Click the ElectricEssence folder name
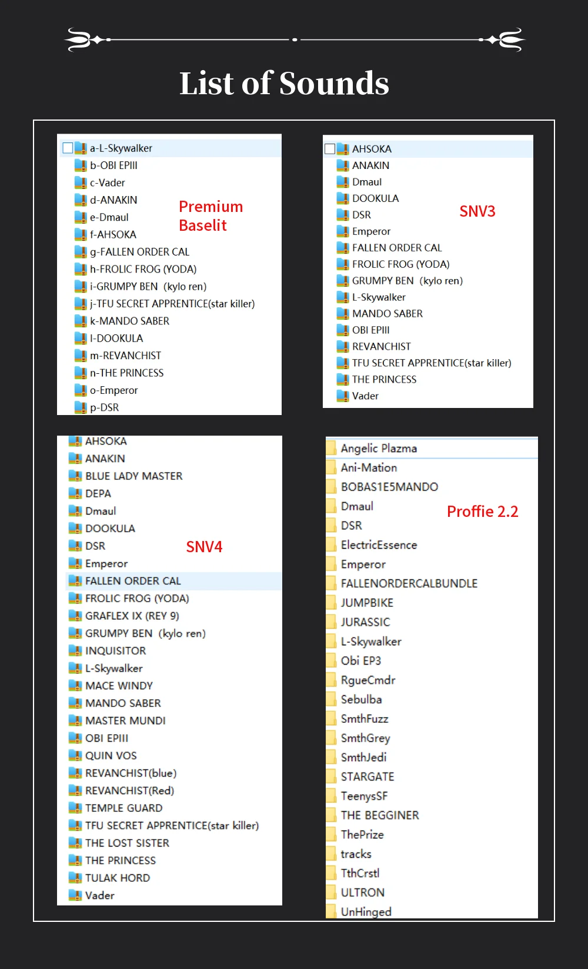588x969 pixels. pos(379,545)
